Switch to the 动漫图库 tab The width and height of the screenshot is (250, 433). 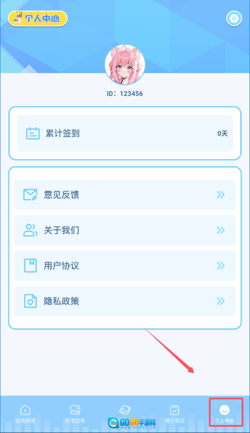(x=75, y=414)
